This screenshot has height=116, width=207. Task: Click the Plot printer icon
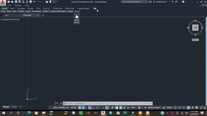30,2
